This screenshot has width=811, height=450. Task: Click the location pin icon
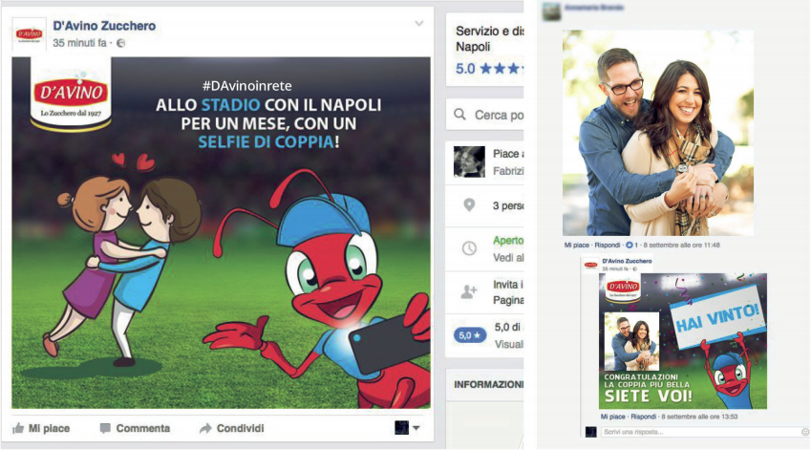[469, 205]
